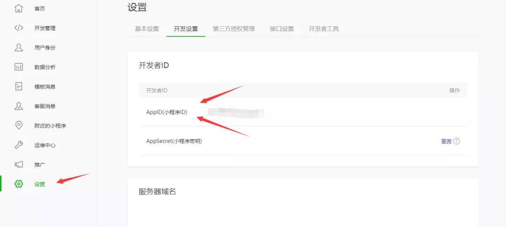This screenshot has width=506, height=227.
Task: Click the wrench icon for 运维中心
Action: click(19, 145)
